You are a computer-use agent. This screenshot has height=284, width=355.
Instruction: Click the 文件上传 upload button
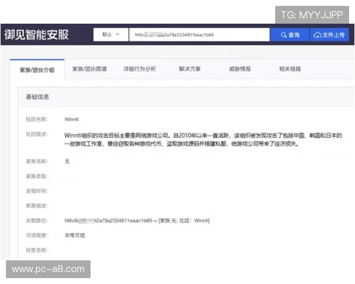pyautogui.click(x=329, y=35)
